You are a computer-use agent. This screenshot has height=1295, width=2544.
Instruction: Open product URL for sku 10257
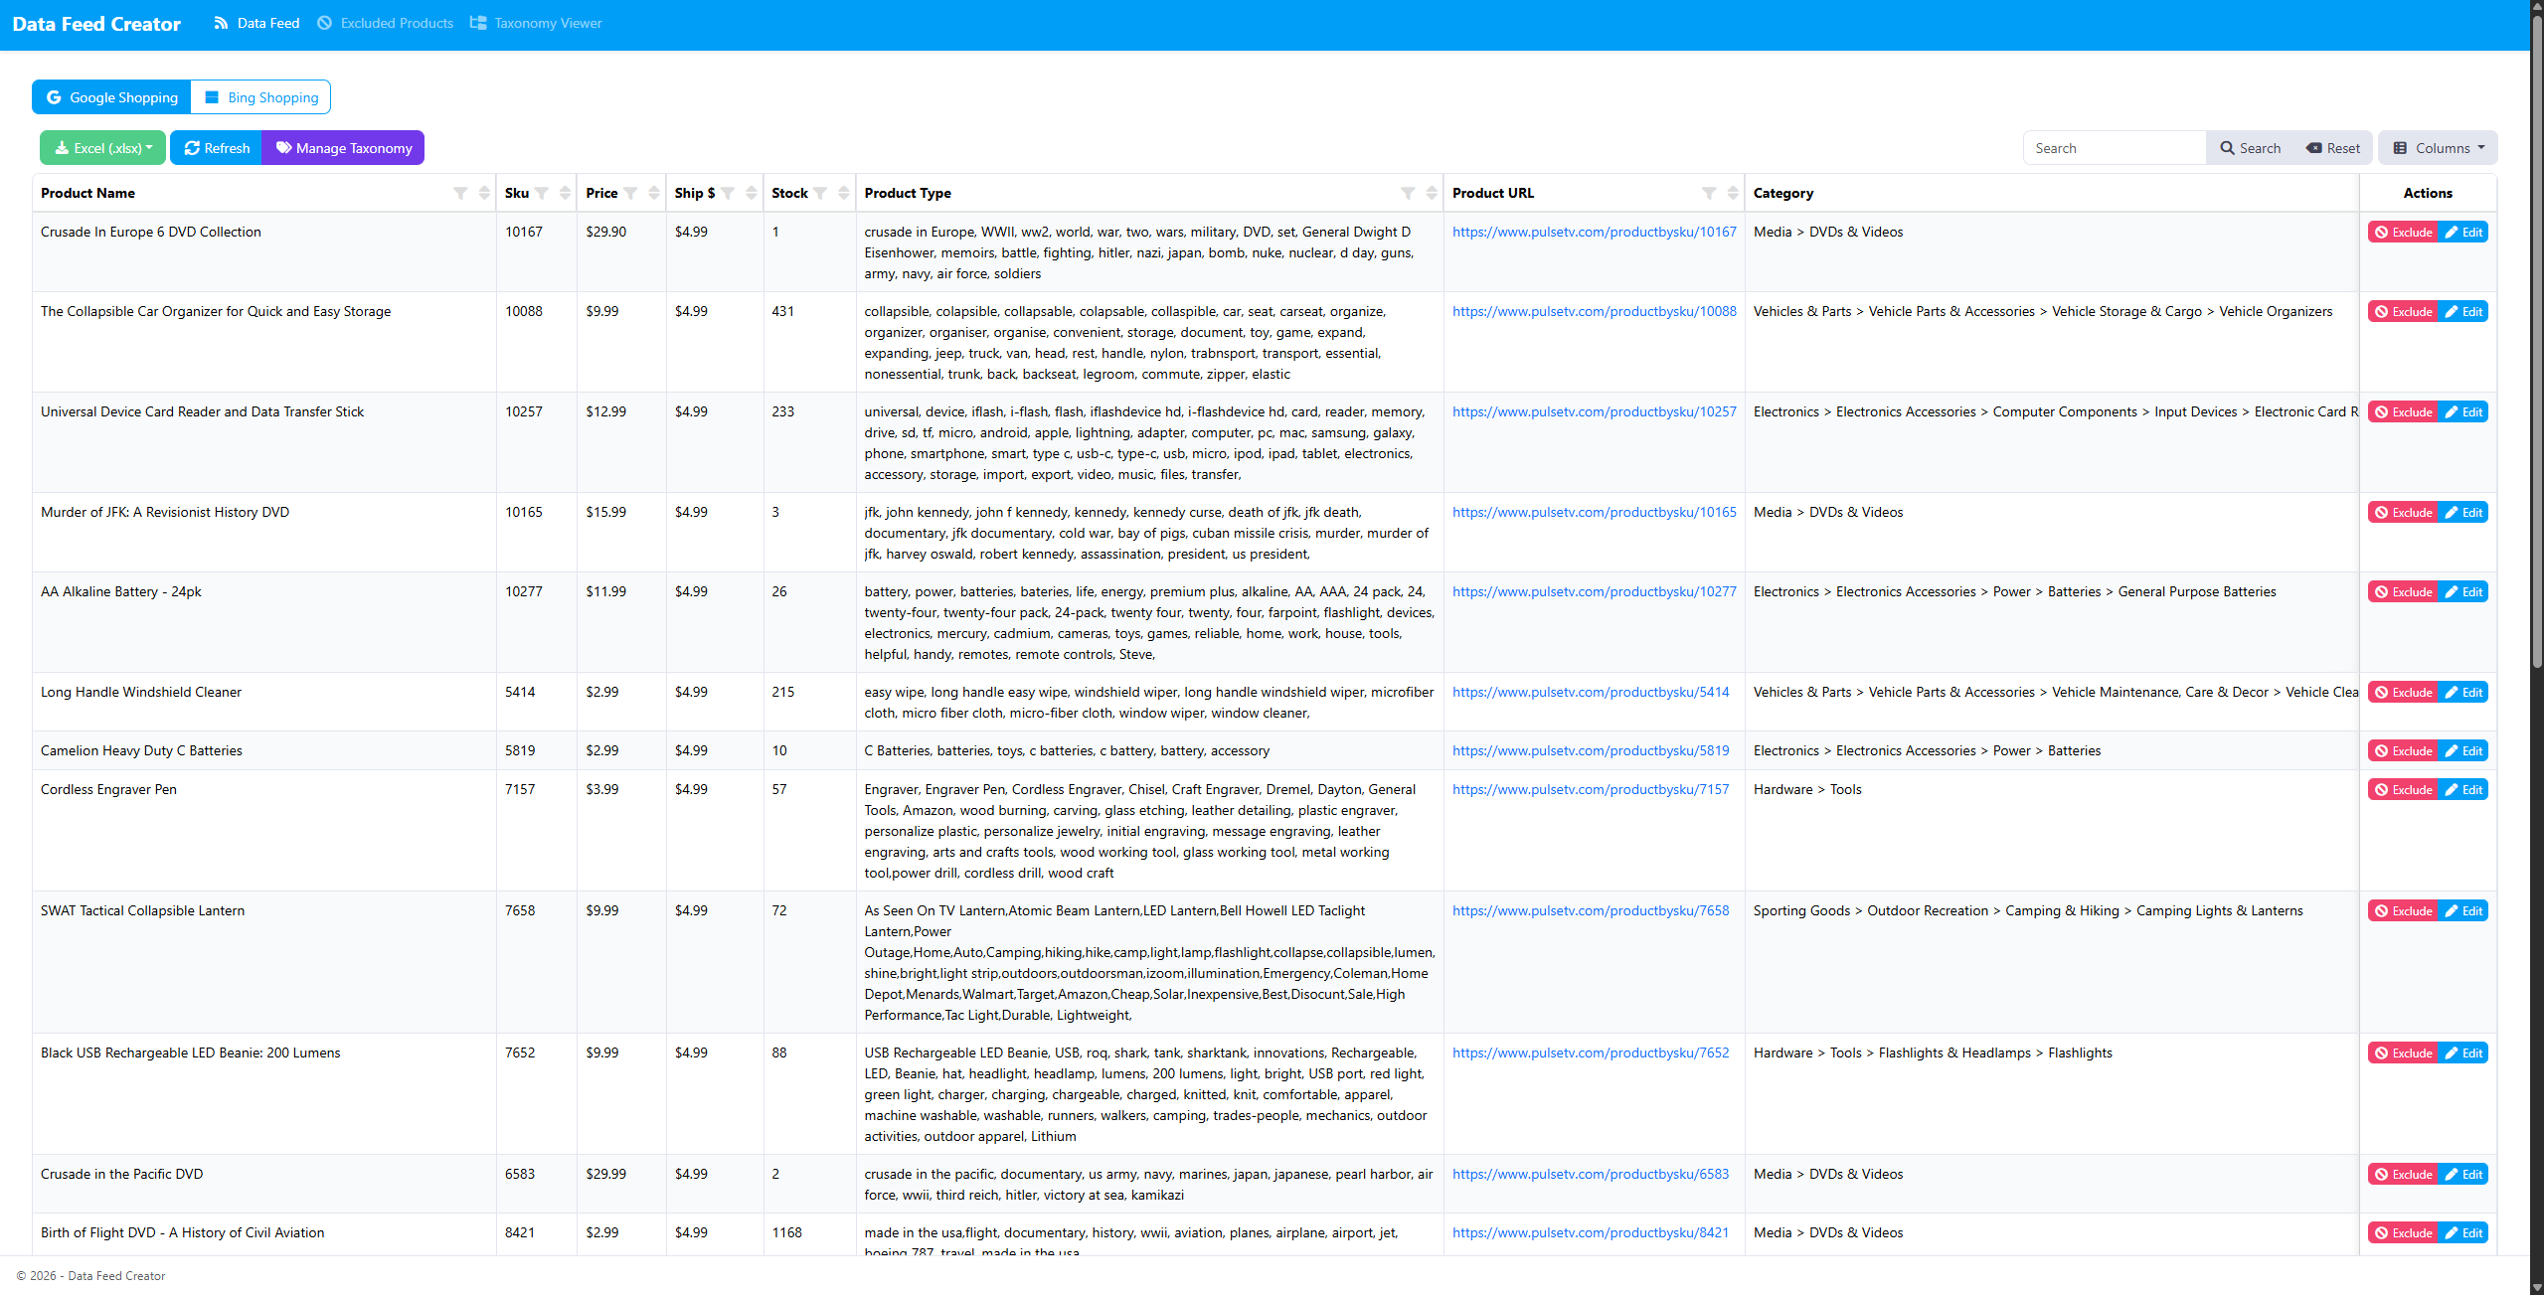point(1594,411)
